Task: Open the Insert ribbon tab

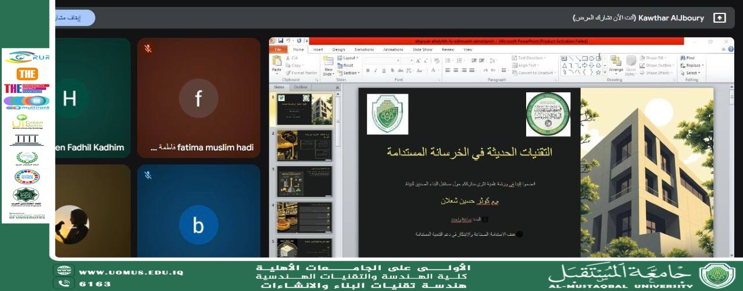Action: click(318, 50)
